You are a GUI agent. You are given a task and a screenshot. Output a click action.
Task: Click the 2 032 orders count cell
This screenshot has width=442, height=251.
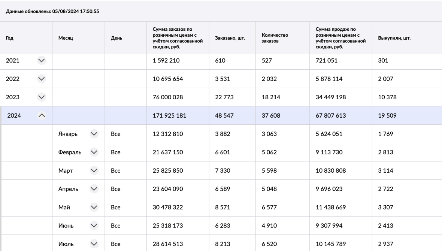pyautogui.click(x=282, y=79)
